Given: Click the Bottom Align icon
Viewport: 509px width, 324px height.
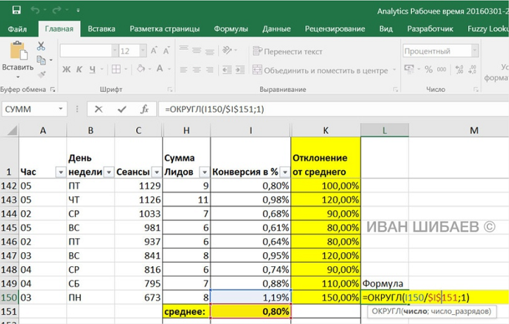Looking at the screenshot, I should tap(210, 51).
